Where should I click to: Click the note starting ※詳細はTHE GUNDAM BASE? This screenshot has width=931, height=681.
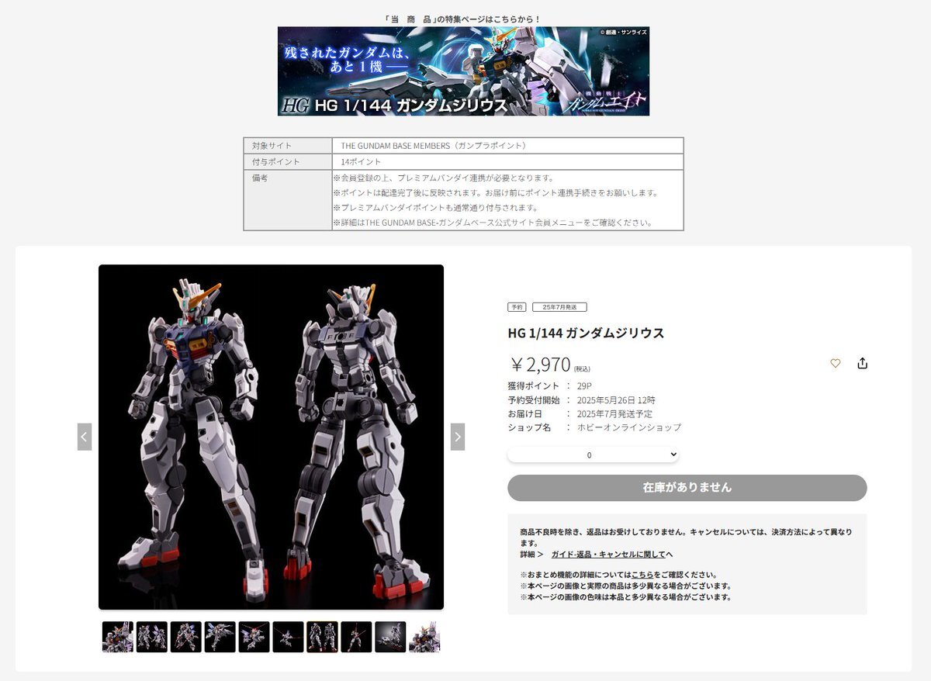[x=493, y=223]
